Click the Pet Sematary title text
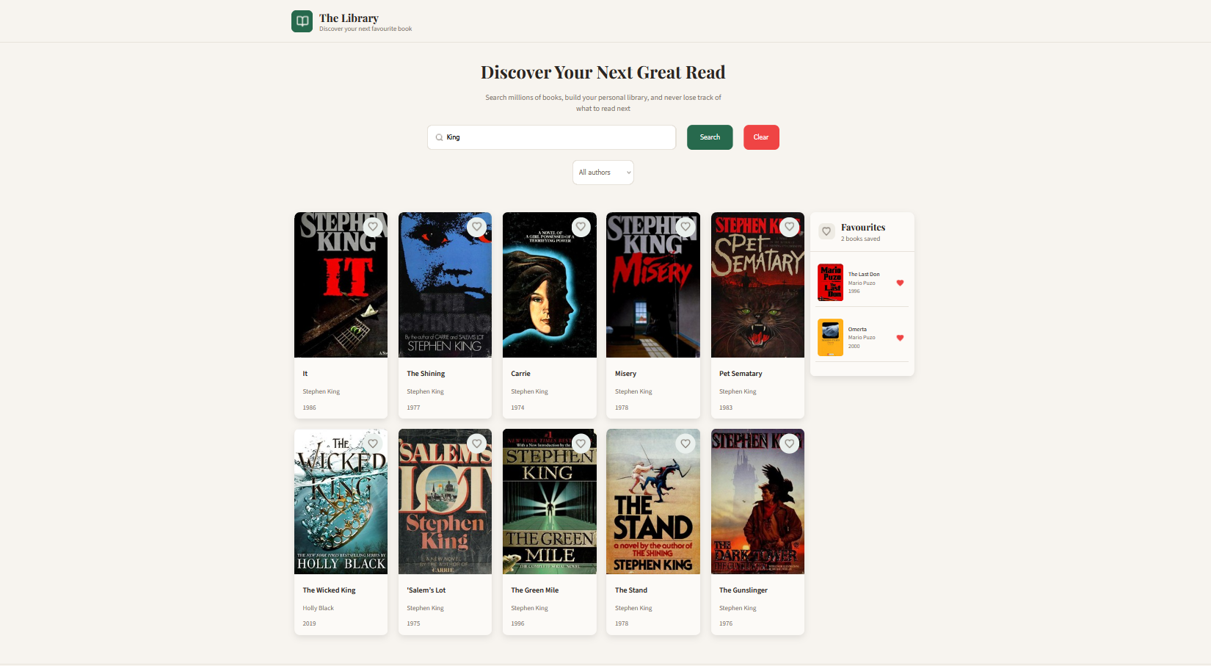 (741, 374)
